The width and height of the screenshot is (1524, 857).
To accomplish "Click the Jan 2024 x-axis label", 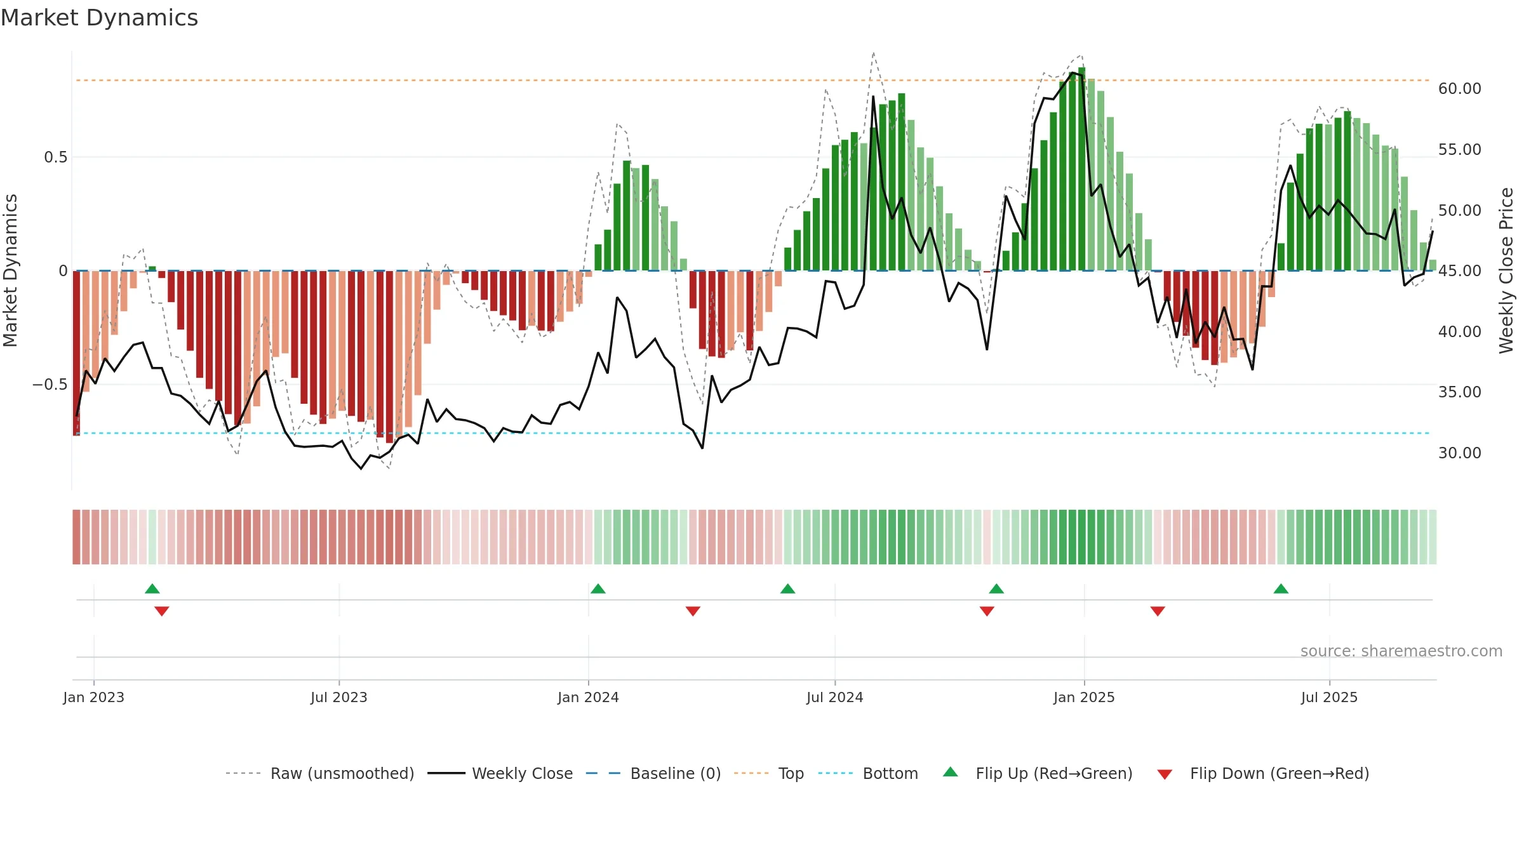I will [x=589, y=697].
